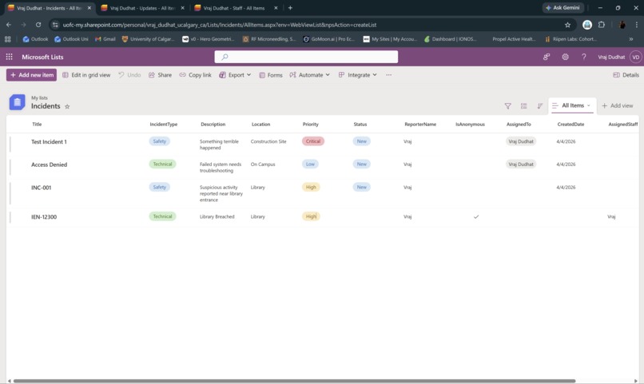Image resolution: width=644 pixels, height=384 pixels.
Task: Switch to the Staff - All Items tab
Action: (x=234, y=8)
